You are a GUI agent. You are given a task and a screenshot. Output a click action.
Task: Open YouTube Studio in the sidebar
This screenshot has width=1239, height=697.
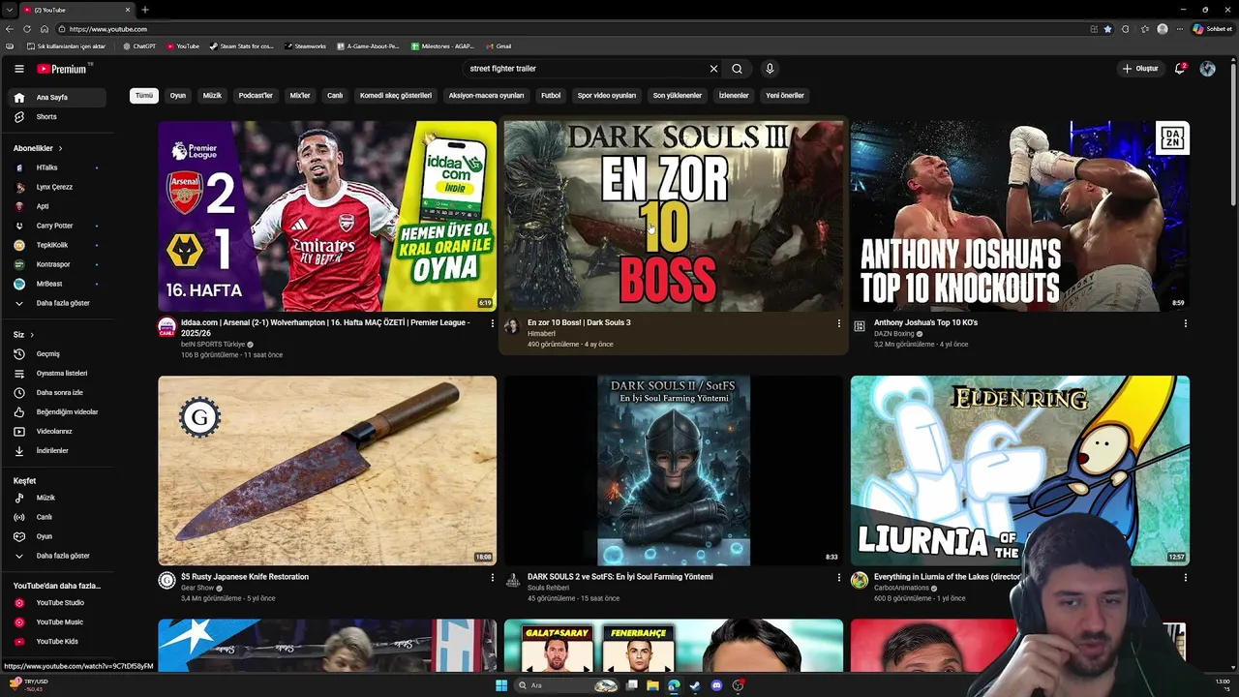click(58, 603)
